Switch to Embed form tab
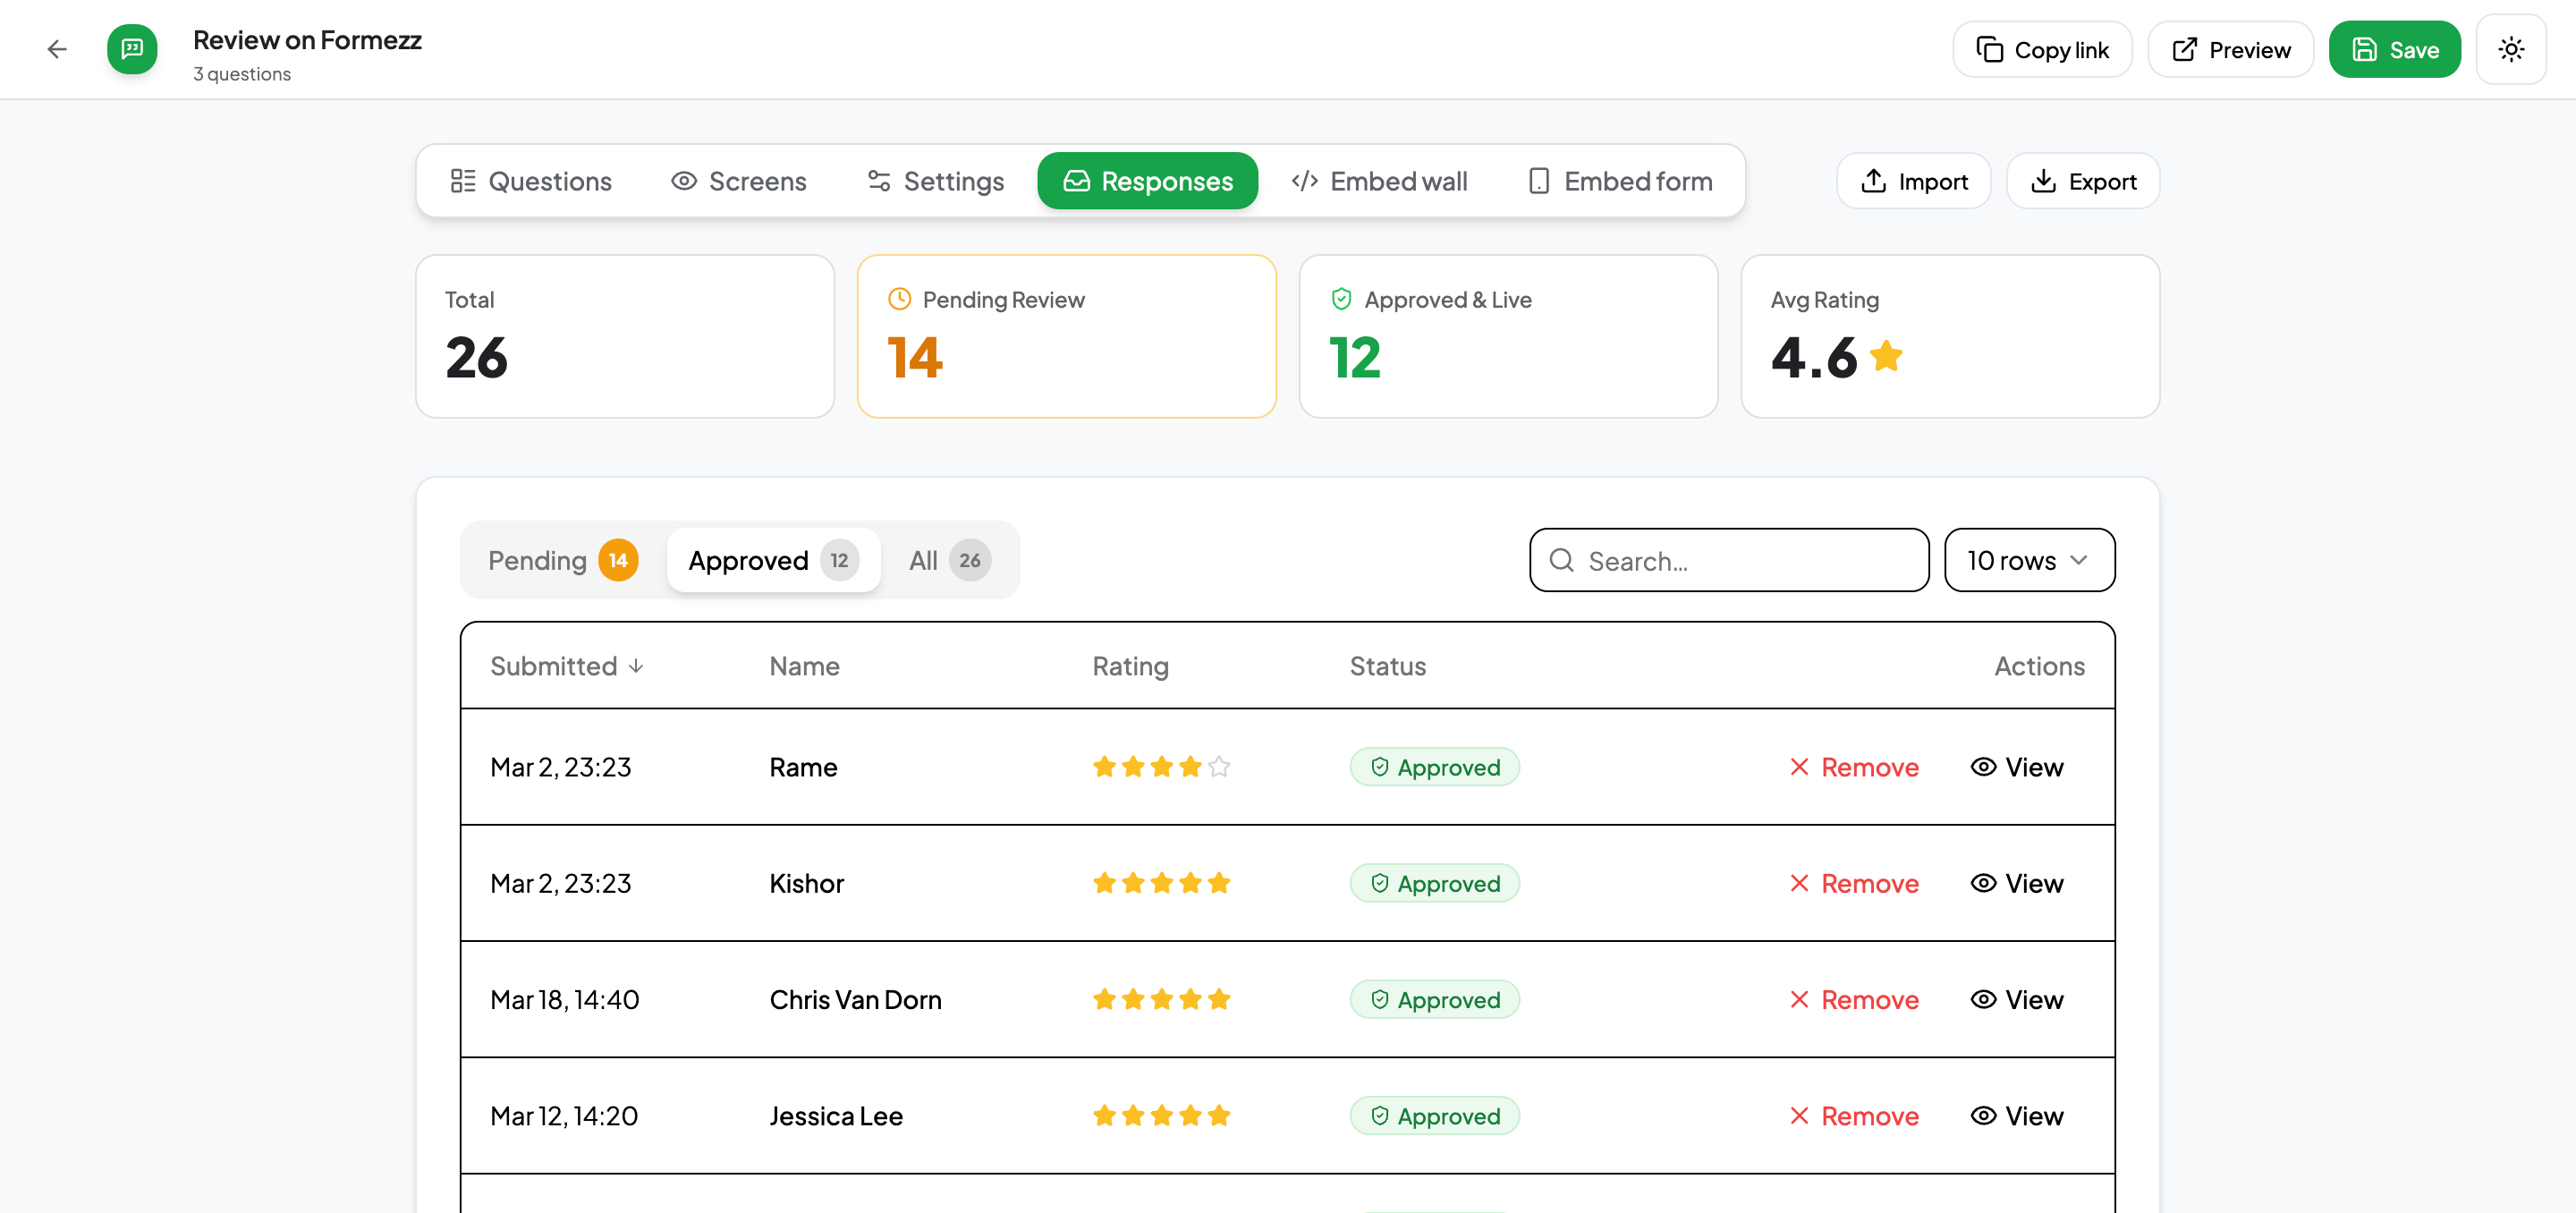This screenshot has height=1213, width=2576. coord(1621,181)
